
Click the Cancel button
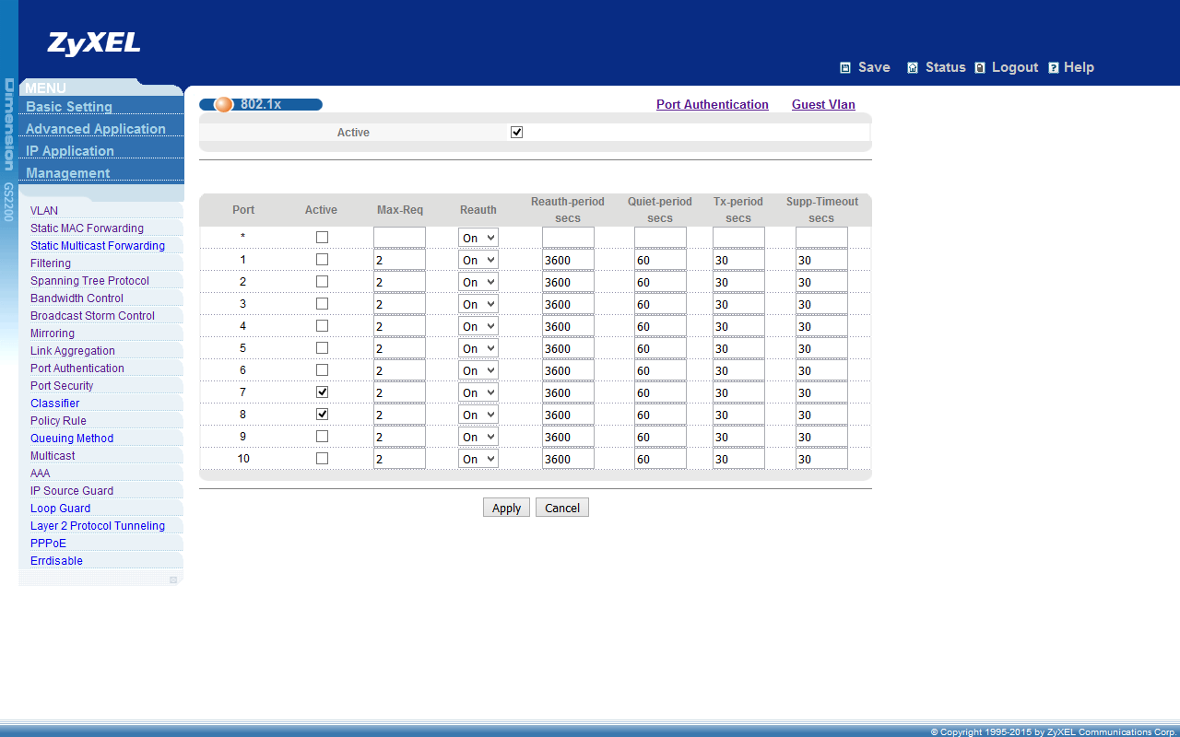562,508
